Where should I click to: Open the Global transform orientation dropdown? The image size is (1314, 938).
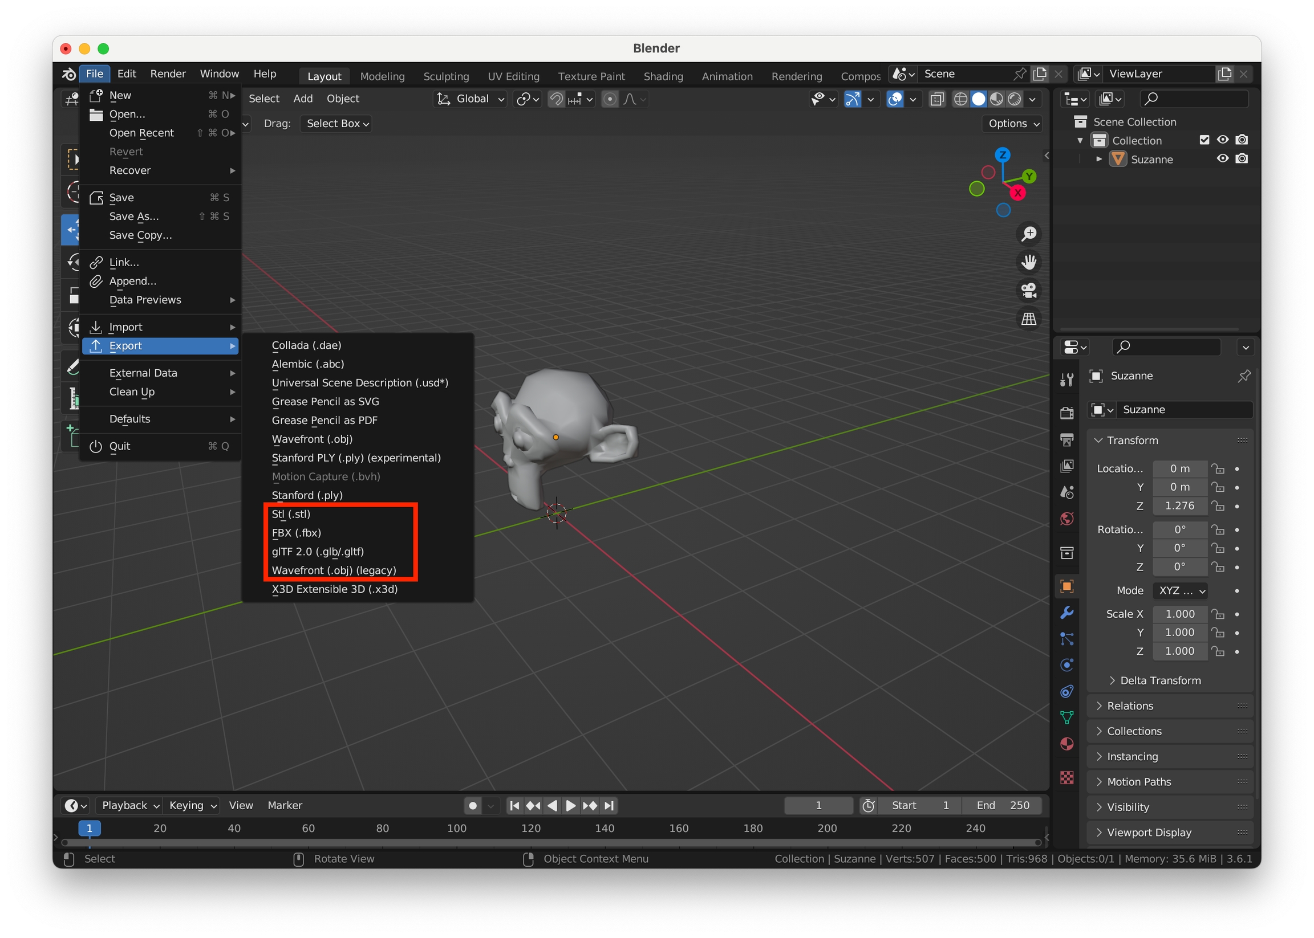coord(471,99)
